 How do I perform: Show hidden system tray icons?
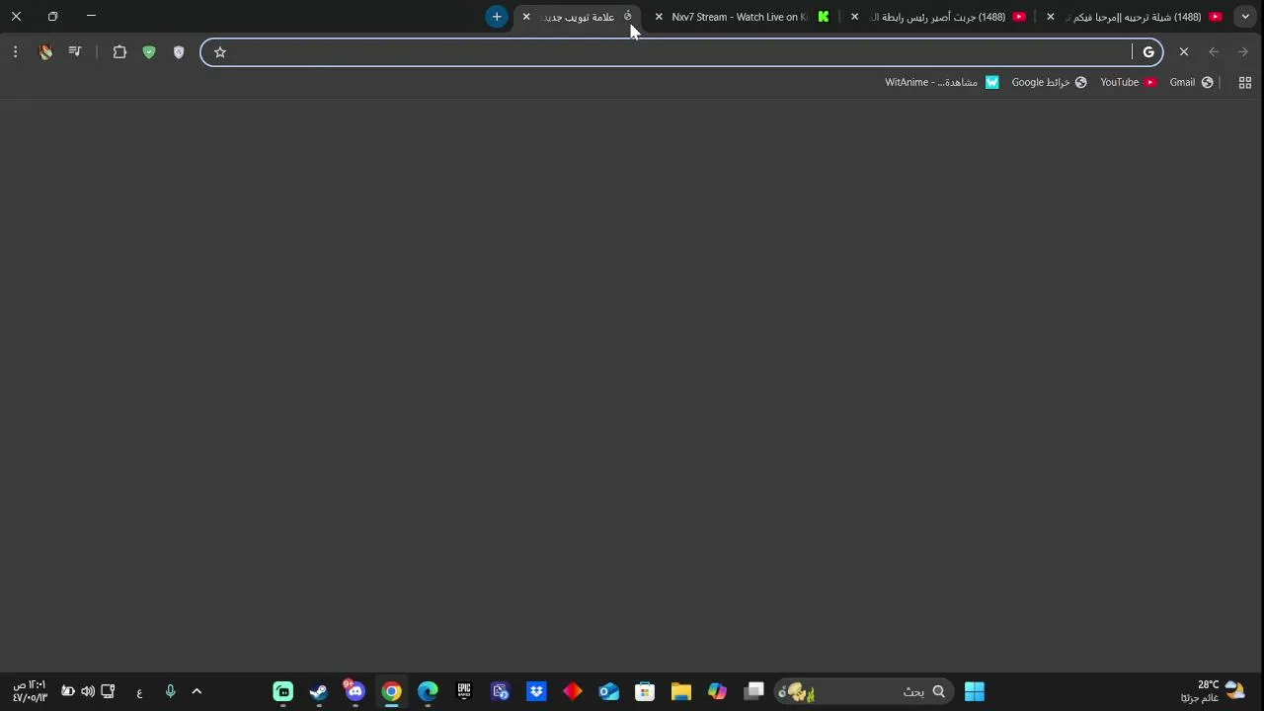pyautogui.click(x=197, y=691)
